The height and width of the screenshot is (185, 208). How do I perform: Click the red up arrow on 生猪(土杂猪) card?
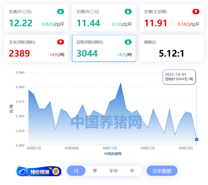[196, 12]
